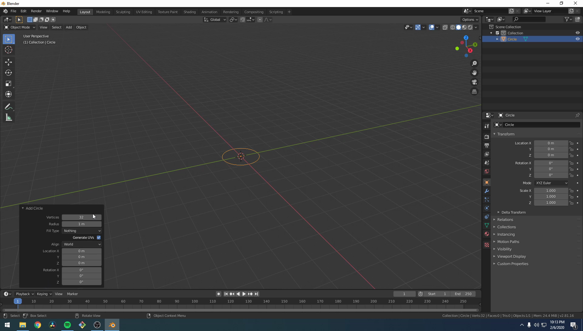The image size is (583, 331).
Task: Switch to the Sculpting workspace tab
Action: pos(123,12)
